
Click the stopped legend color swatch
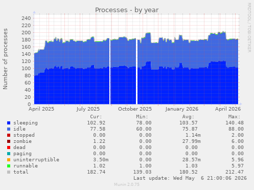pos(9,135)
